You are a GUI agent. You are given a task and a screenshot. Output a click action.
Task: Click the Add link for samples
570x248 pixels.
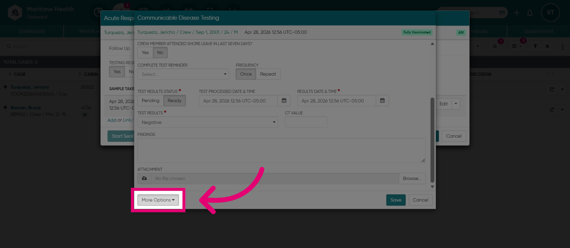[x=112, y=120]
